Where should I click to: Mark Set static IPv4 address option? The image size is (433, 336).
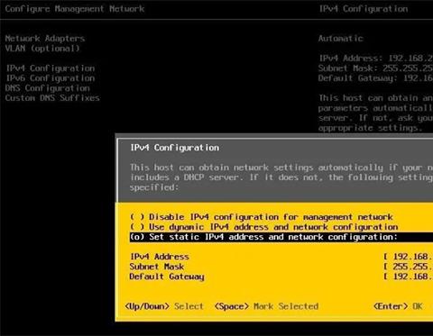(281, 237)
